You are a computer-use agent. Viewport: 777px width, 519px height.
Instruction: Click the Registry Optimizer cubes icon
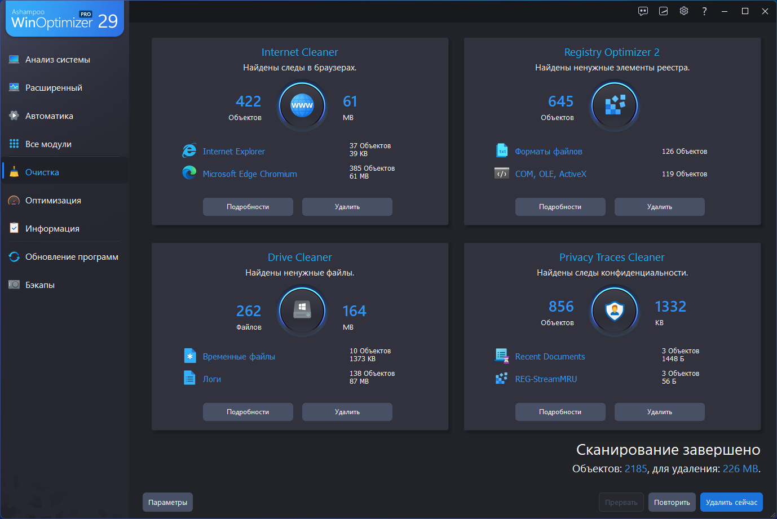coord(615,105)
